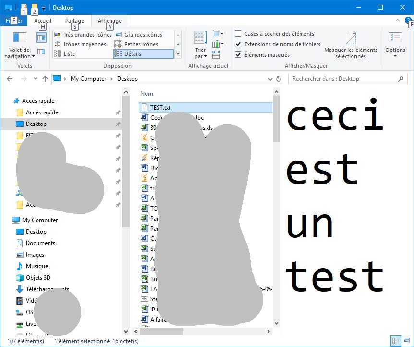Image resolution: width=414 pixels, height=347 pixels.
Task: Click Desktop in the address bar
Action: point(127,79)
